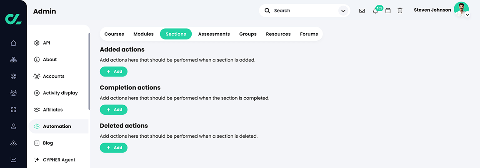Click the Steven Johnson user name
Screen dimensions: 480x168
coord(432,10)
